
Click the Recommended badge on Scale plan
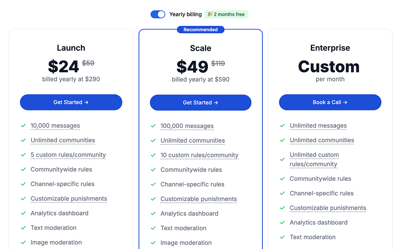[x=200, y=29]
